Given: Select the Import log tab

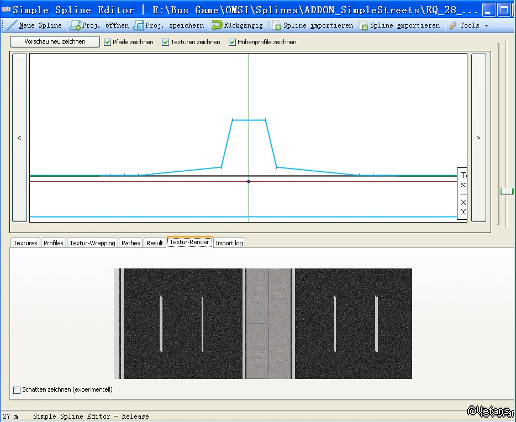Looking at the screenshot, I should tap(229, 243).
